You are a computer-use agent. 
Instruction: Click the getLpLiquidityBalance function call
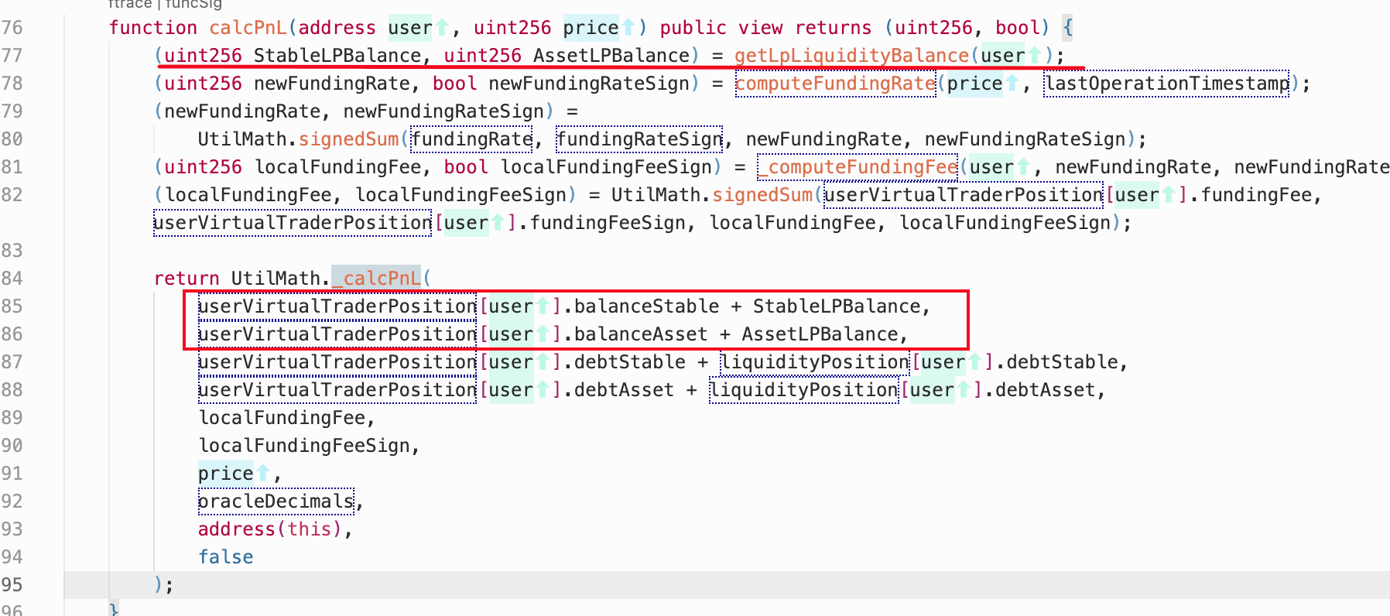851,56
